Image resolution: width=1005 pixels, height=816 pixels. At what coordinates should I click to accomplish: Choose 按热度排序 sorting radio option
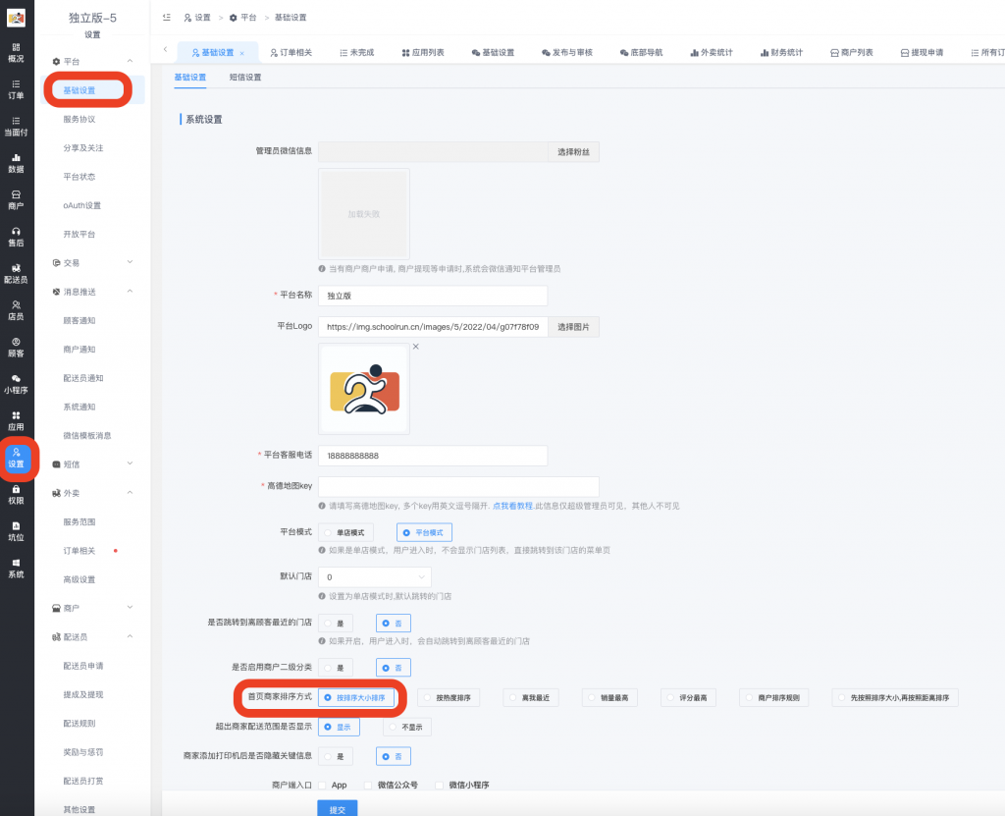tap(448, 698)
